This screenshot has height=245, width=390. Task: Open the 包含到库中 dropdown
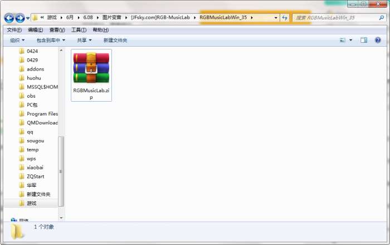pyautogui.click(x=51, y=40)
